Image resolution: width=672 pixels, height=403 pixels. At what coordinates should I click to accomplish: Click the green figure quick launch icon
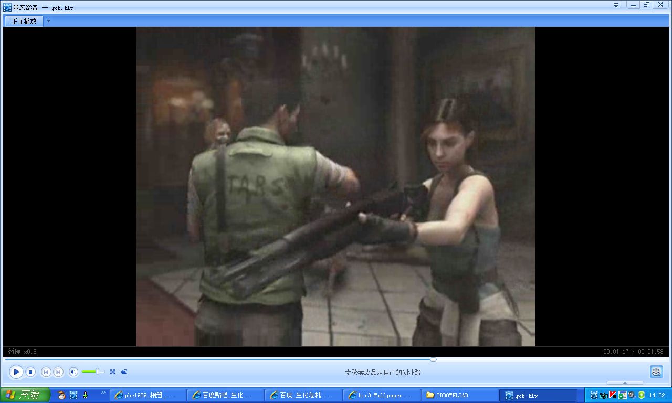point(85,395)
